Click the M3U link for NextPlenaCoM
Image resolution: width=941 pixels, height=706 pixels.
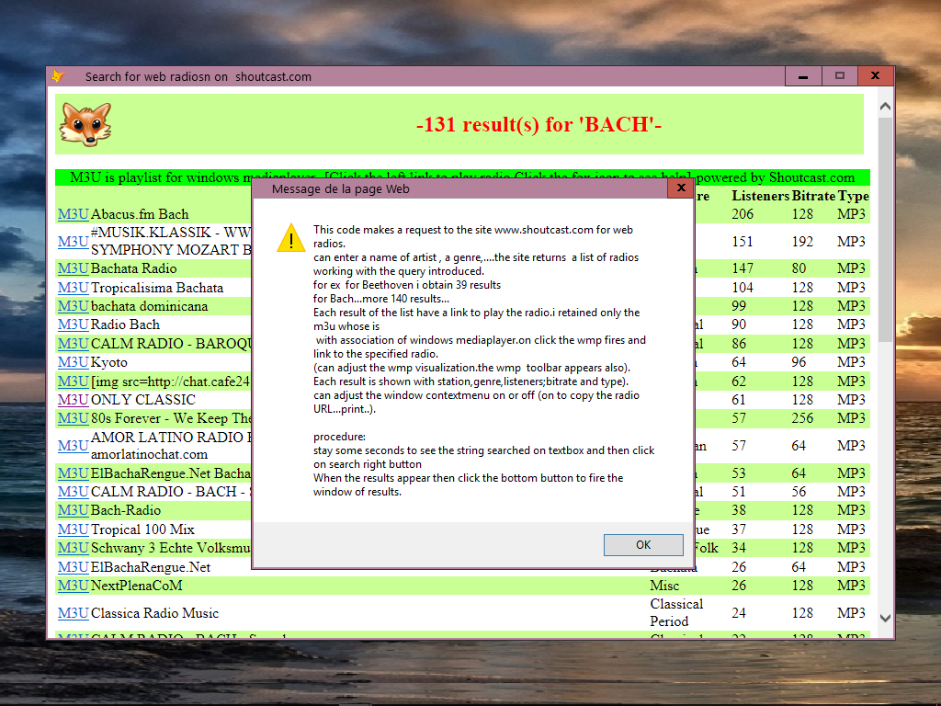tap(74, 586)
